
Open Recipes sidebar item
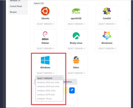[x=18, y=12]
